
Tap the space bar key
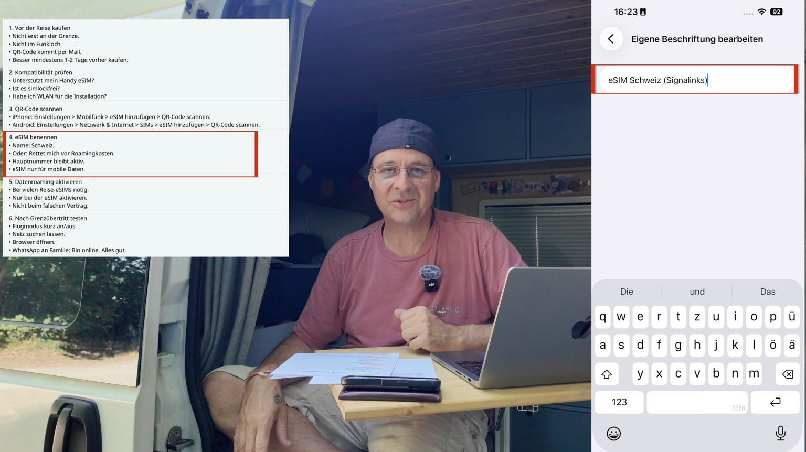coord(697,402)
